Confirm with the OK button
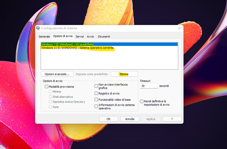This screenshot has height=149, width=227. (109, 119)
